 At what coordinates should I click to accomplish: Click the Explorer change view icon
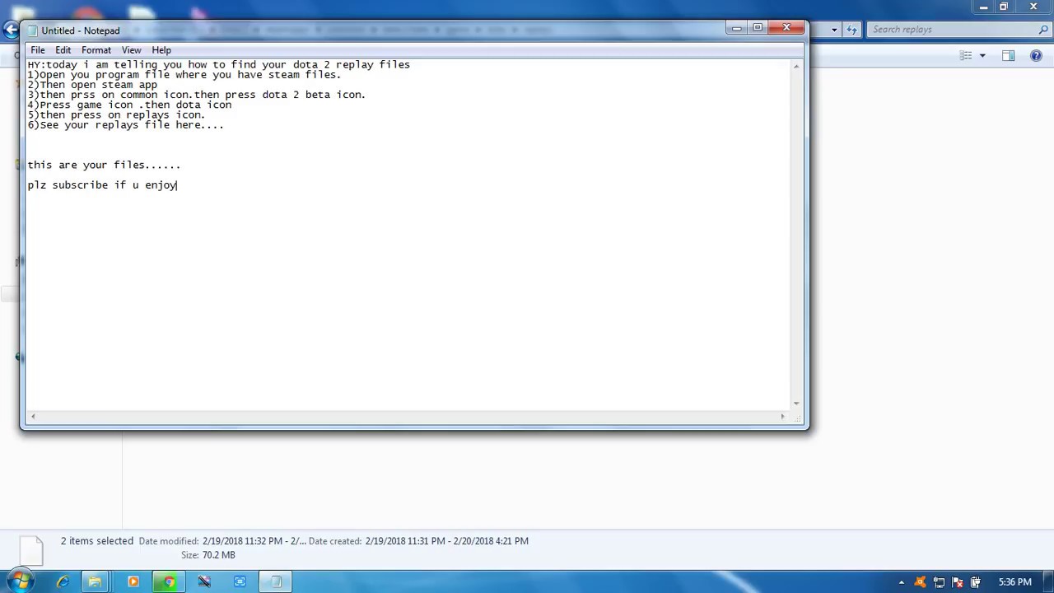[966, 56]
